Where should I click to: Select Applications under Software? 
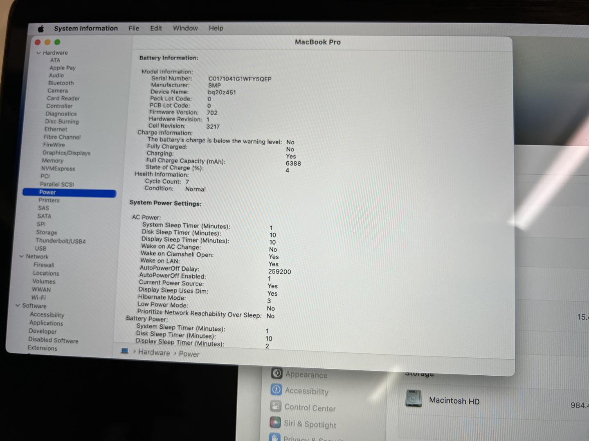click(46, 323)
